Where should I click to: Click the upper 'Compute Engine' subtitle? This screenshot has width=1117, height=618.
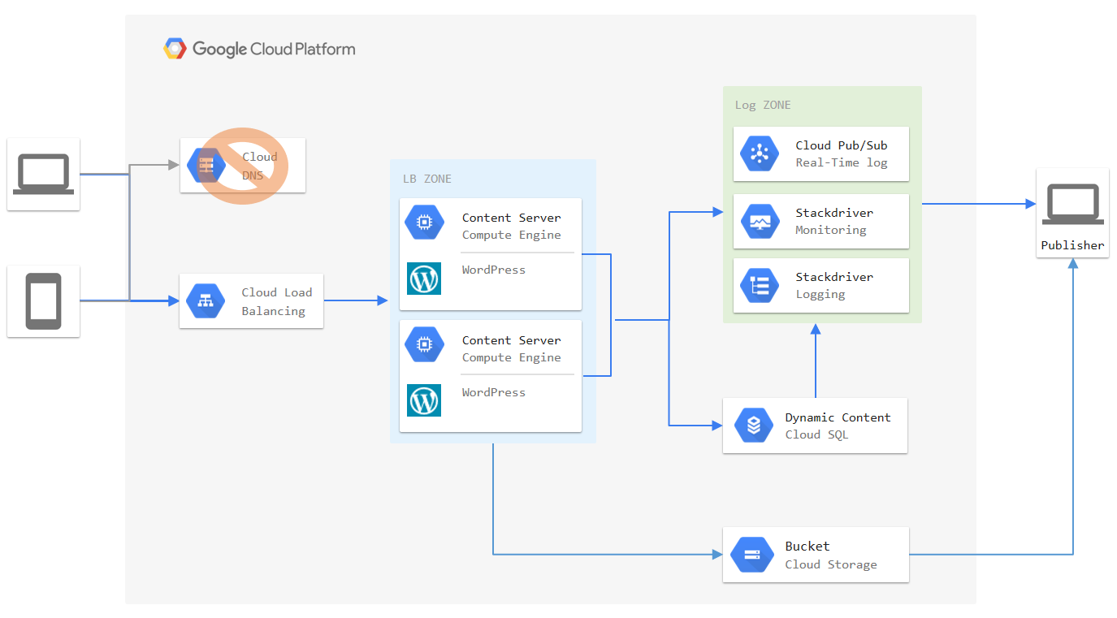point(512,235)
